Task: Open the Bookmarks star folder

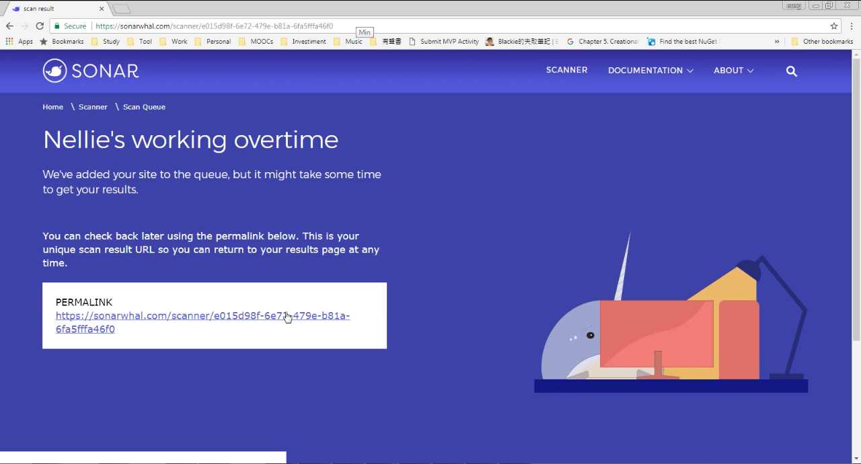Action: pos(62,41)
